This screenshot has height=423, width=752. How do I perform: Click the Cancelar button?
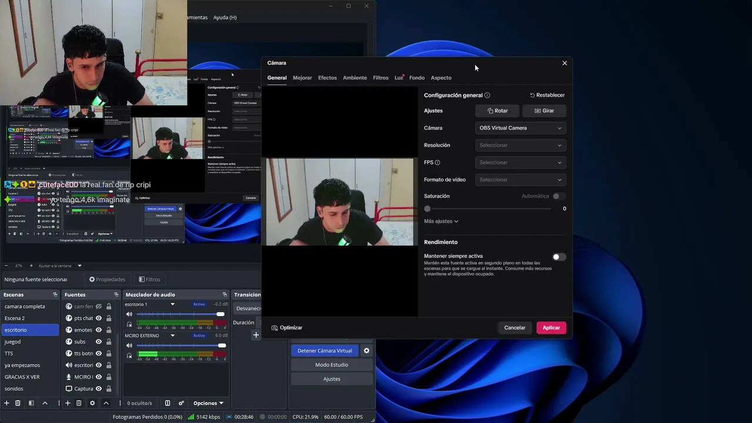coord(515,328)
